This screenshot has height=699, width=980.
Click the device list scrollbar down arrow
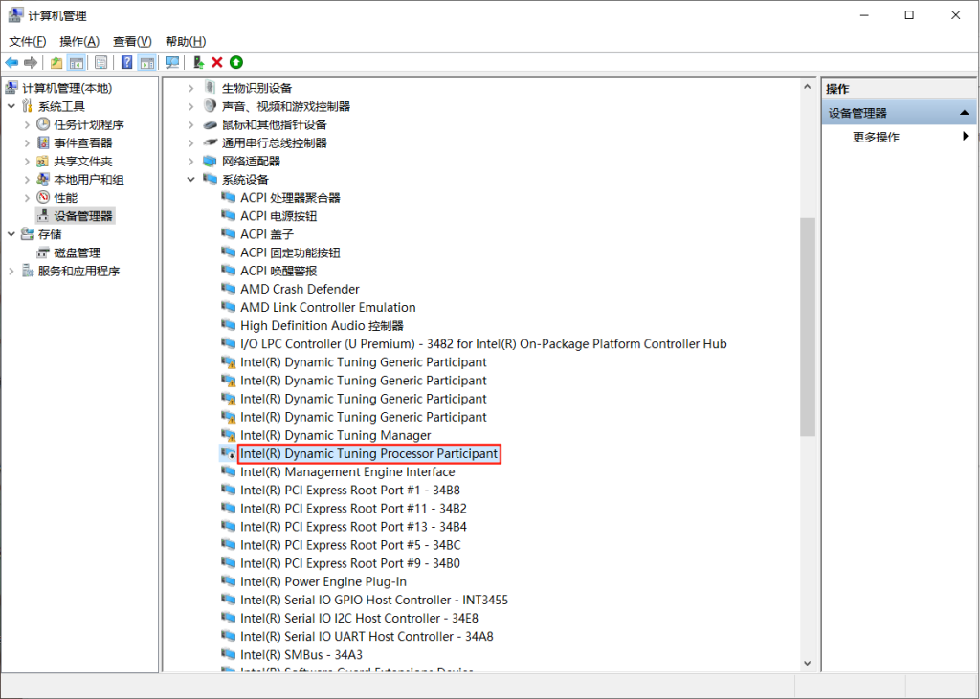(808, 663)
